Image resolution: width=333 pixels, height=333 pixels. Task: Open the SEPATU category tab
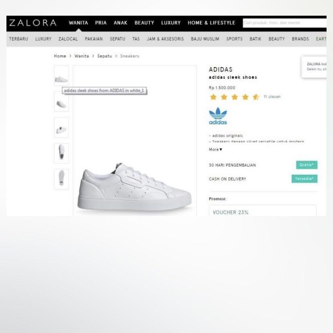(117, 39)
